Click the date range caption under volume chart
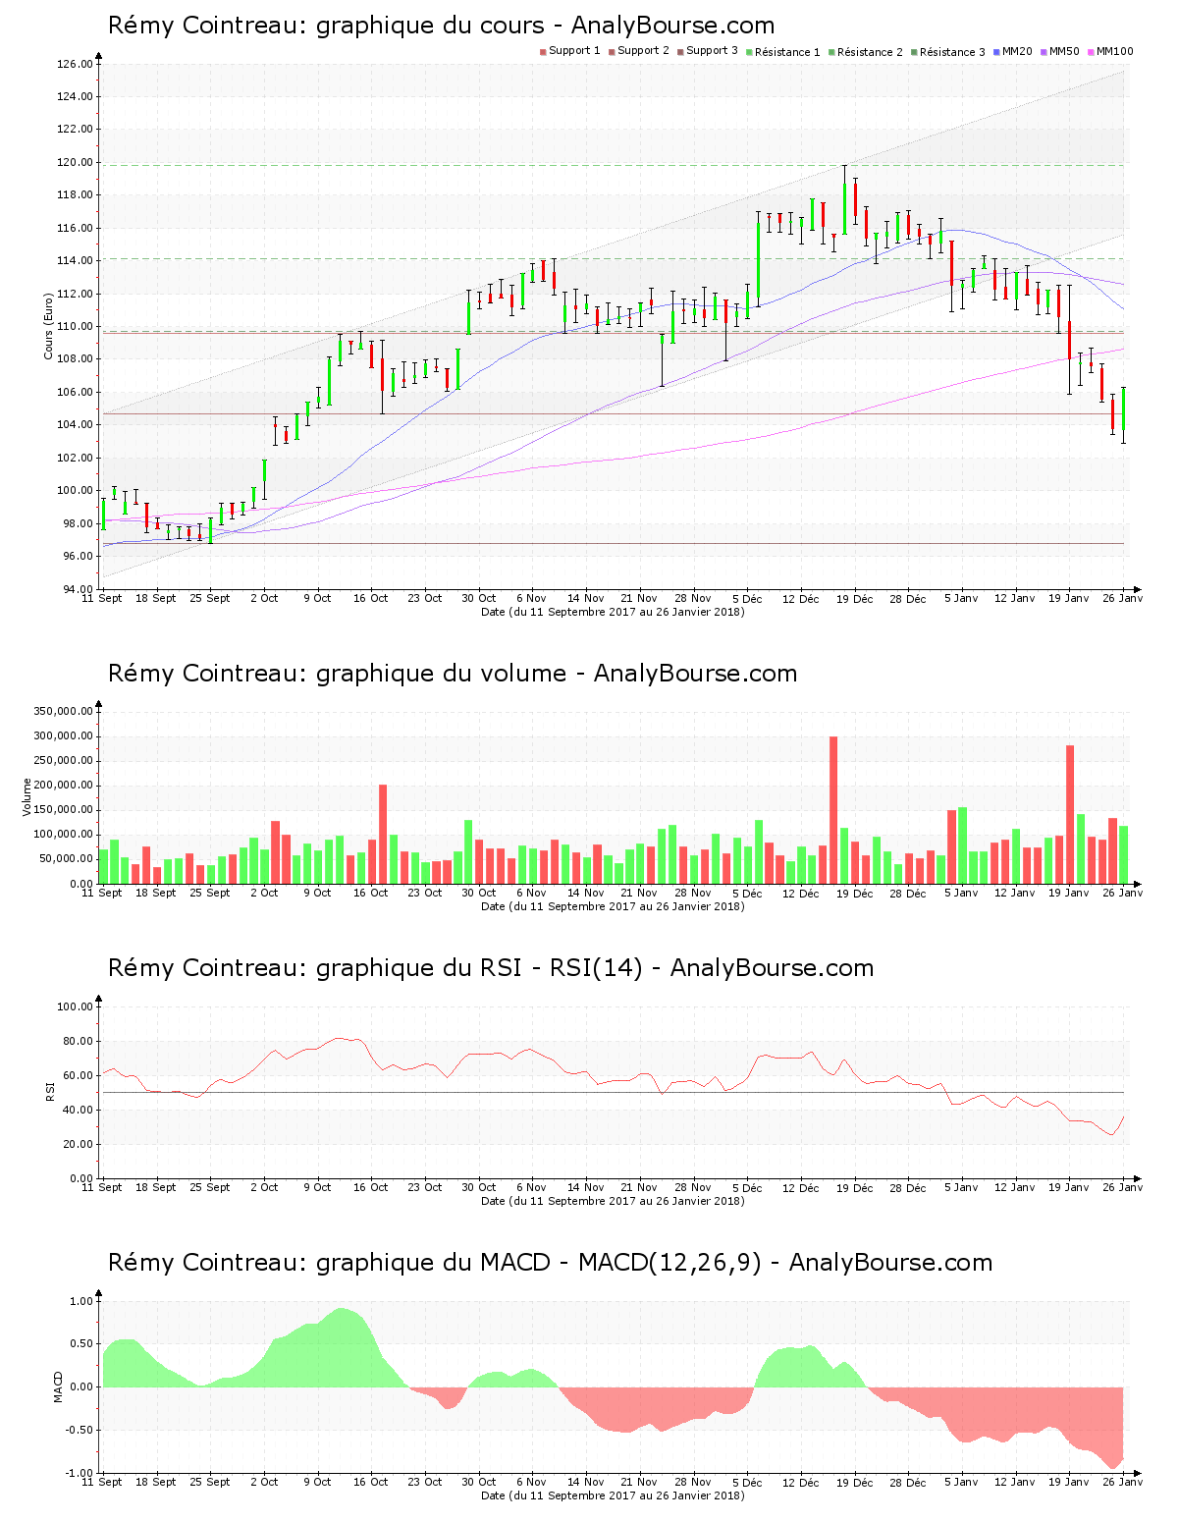The height and width of the screenshot is (1522, 1178). click(x=613, y=906)
